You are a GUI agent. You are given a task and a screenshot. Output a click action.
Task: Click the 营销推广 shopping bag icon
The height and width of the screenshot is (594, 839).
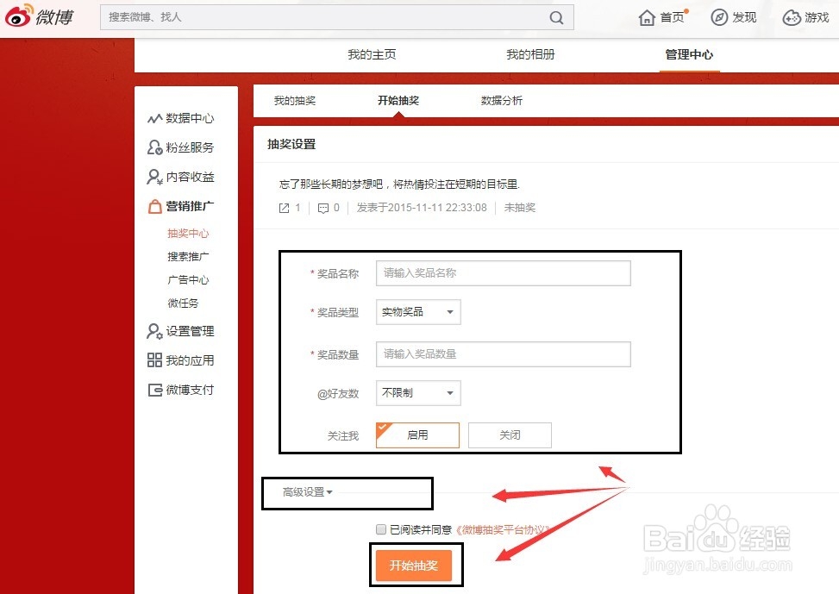coord(154,206)
